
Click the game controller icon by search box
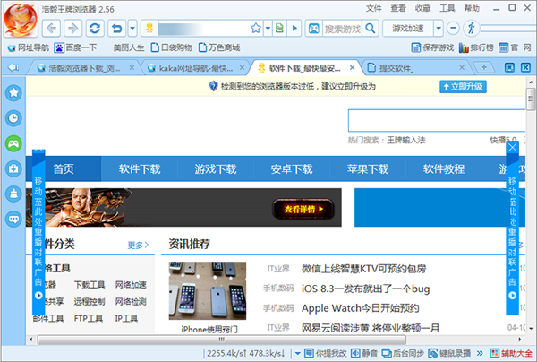(x=314, y=28)
